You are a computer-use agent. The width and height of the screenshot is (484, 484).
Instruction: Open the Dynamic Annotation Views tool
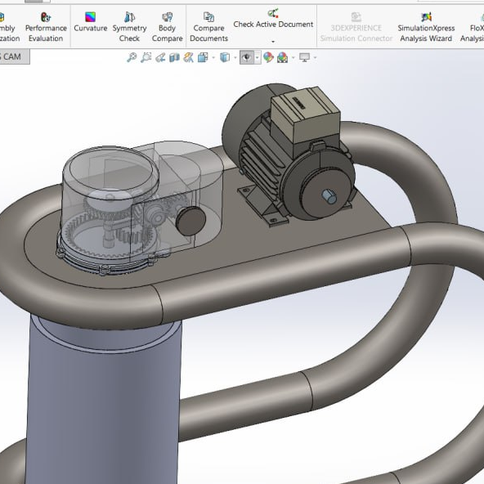click(188, 57)
